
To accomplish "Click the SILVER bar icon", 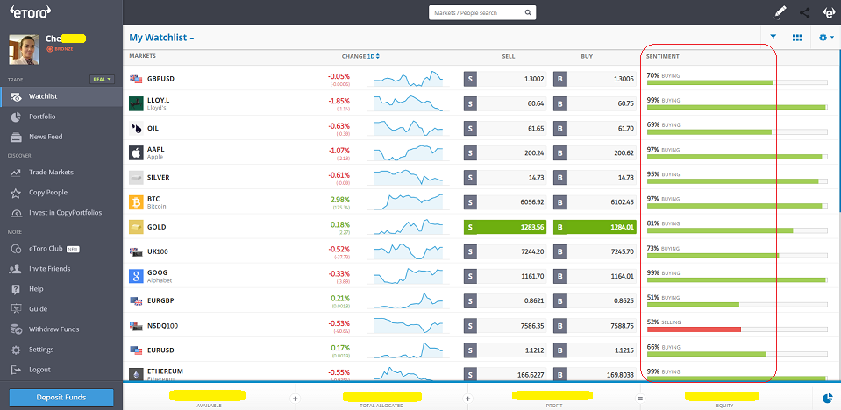I will [x=136, y=177].
